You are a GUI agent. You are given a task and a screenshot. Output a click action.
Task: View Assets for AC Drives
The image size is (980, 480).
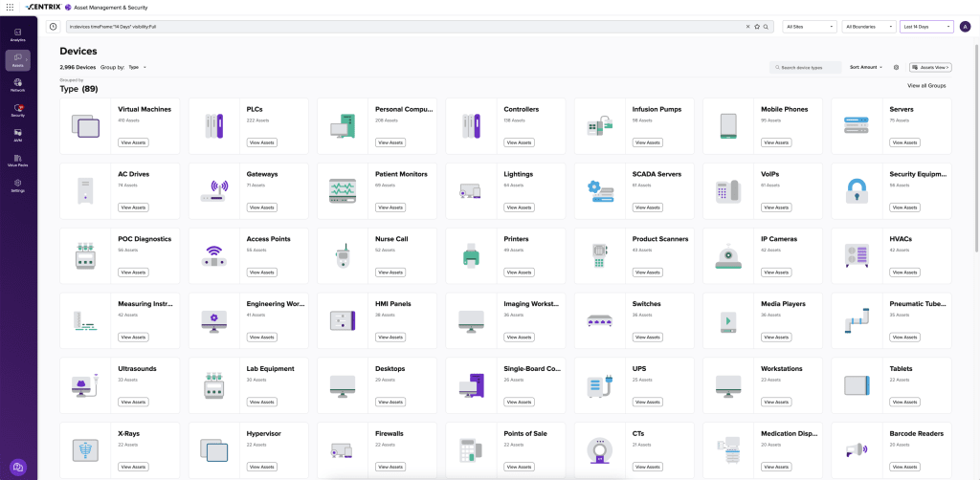(x=134, y=207)
